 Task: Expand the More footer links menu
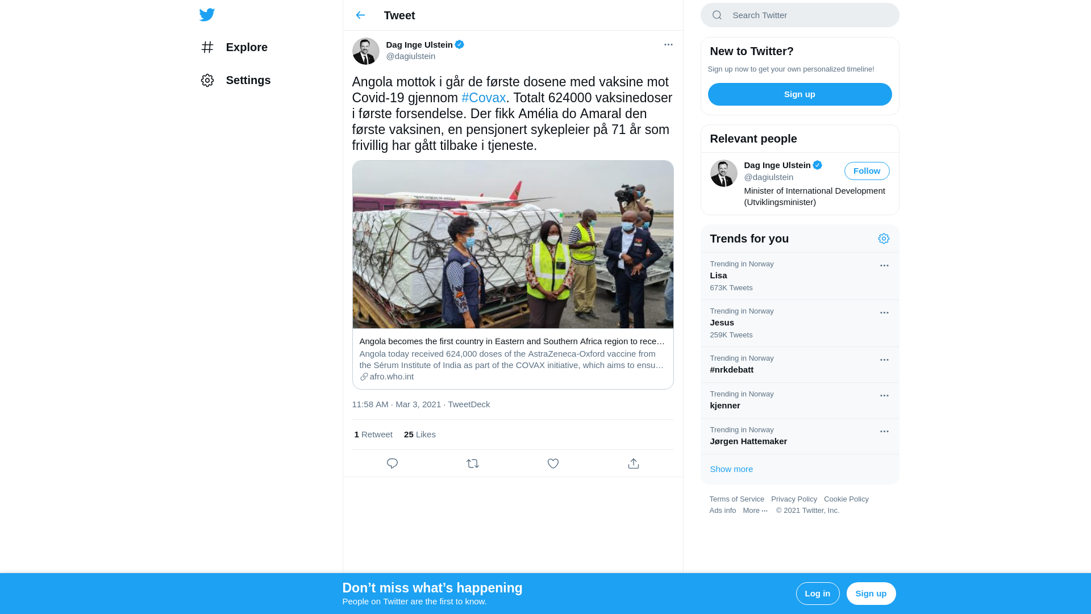[x=755, y=510]
